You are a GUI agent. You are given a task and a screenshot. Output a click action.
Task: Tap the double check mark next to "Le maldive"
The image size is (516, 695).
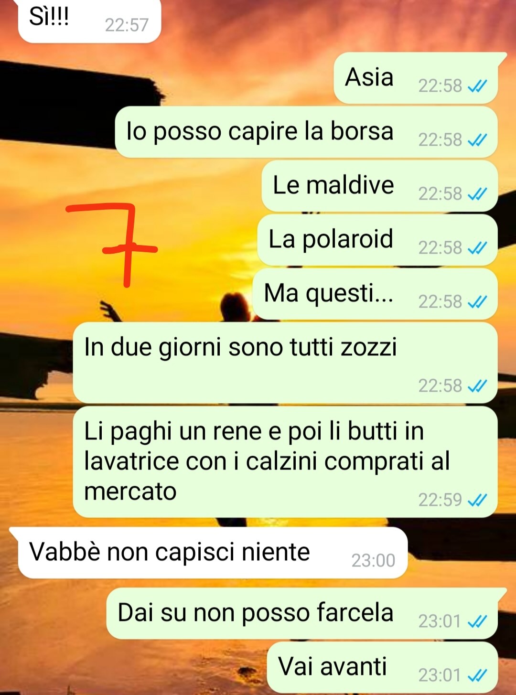pyautogui.click(x=477, y=194)
